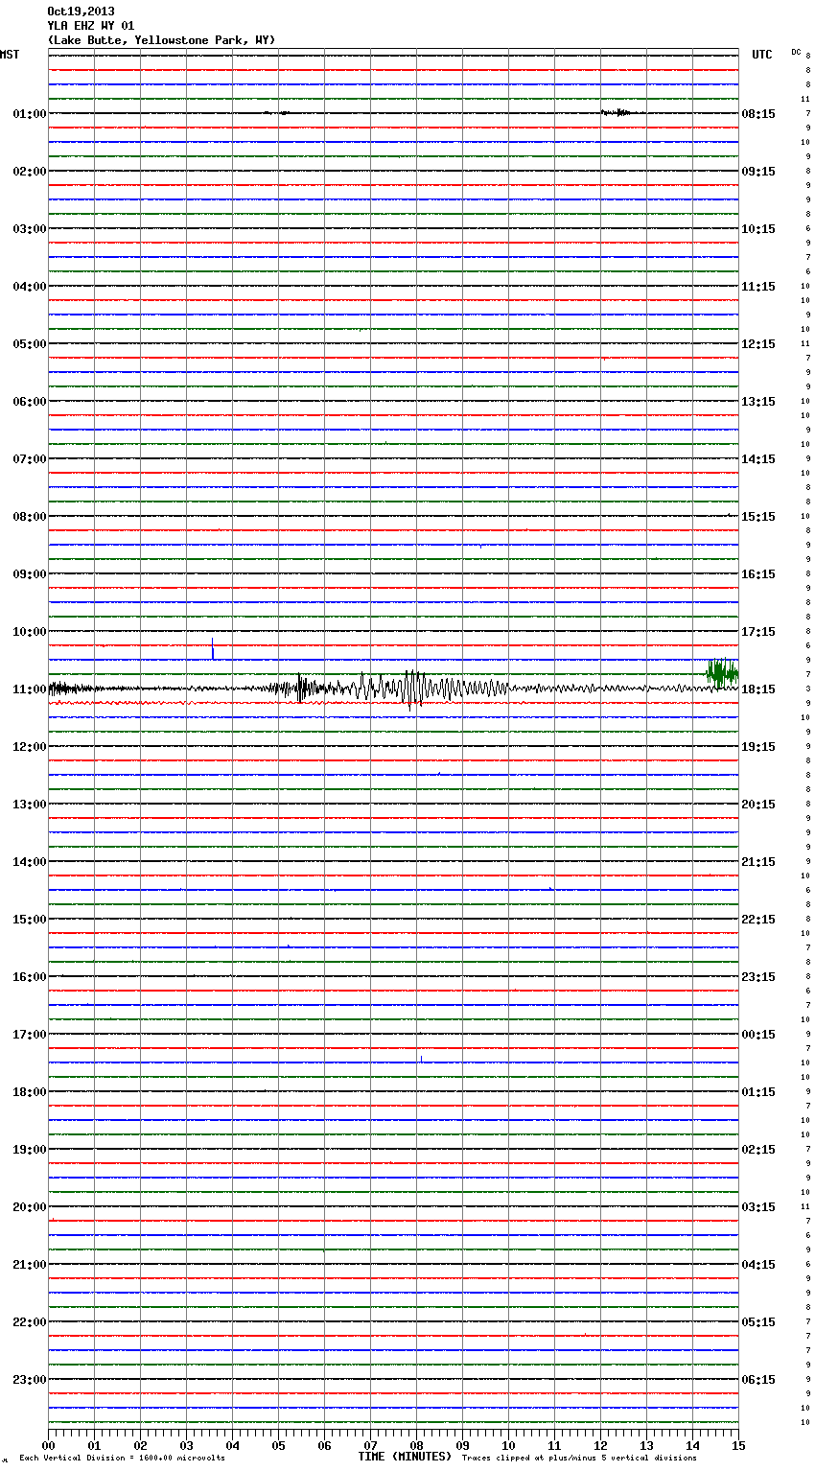
Task: Click the "23:15" UTC time label
Action: (x=758, y=977)
